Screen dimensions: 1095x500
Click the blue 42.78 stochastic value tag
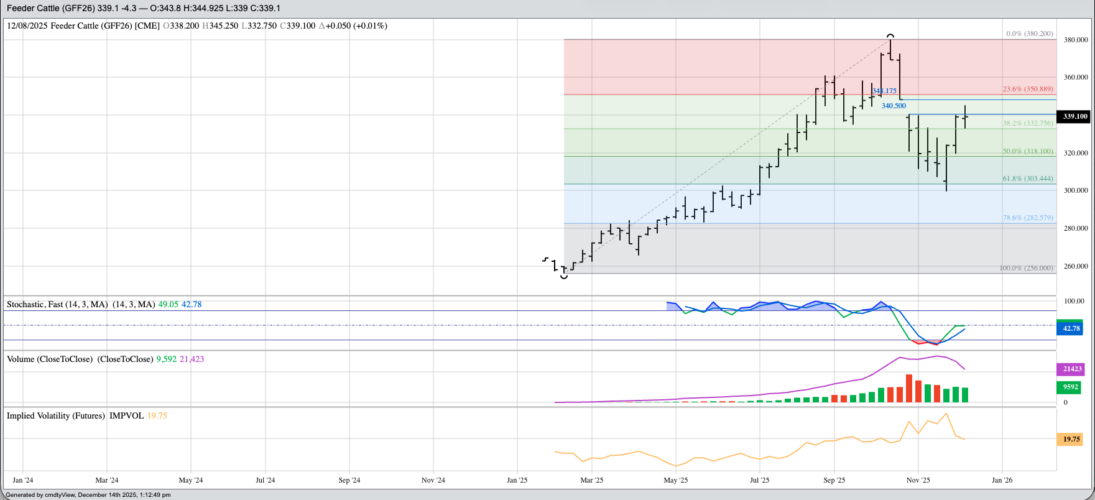[1071, 328]
